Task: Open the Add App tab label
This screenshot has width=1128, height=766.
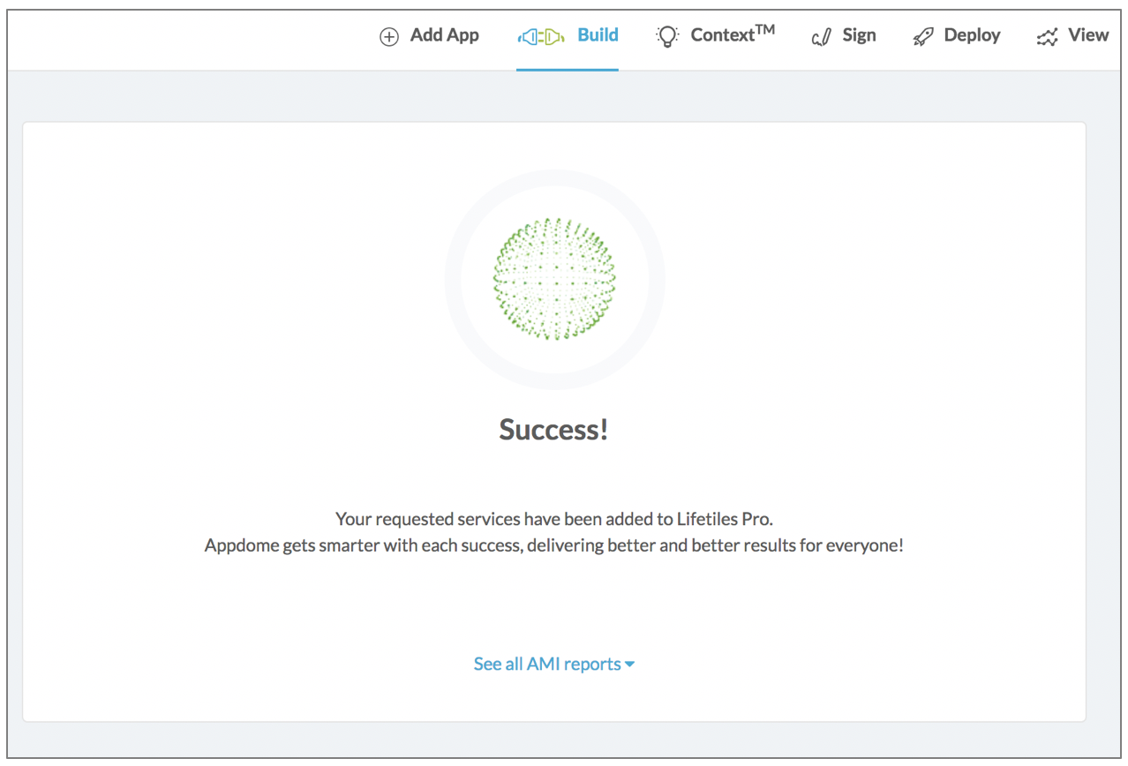Action: 444,35
